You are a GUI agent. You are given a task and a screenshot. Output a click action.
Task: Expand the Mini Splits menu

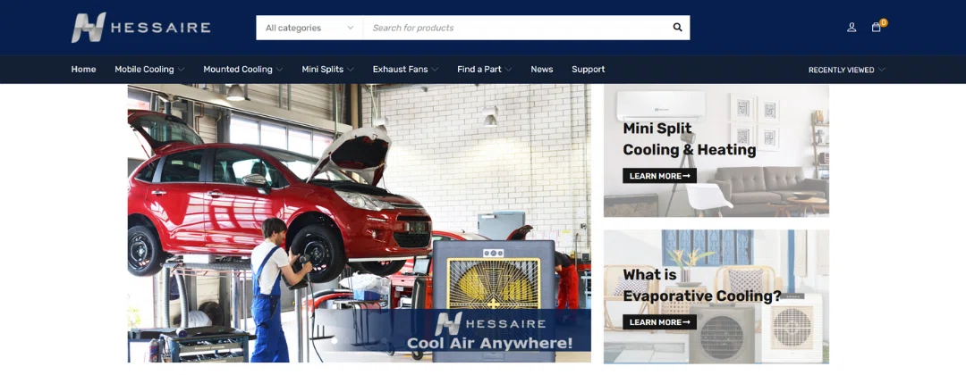click(x=327, y=70)
